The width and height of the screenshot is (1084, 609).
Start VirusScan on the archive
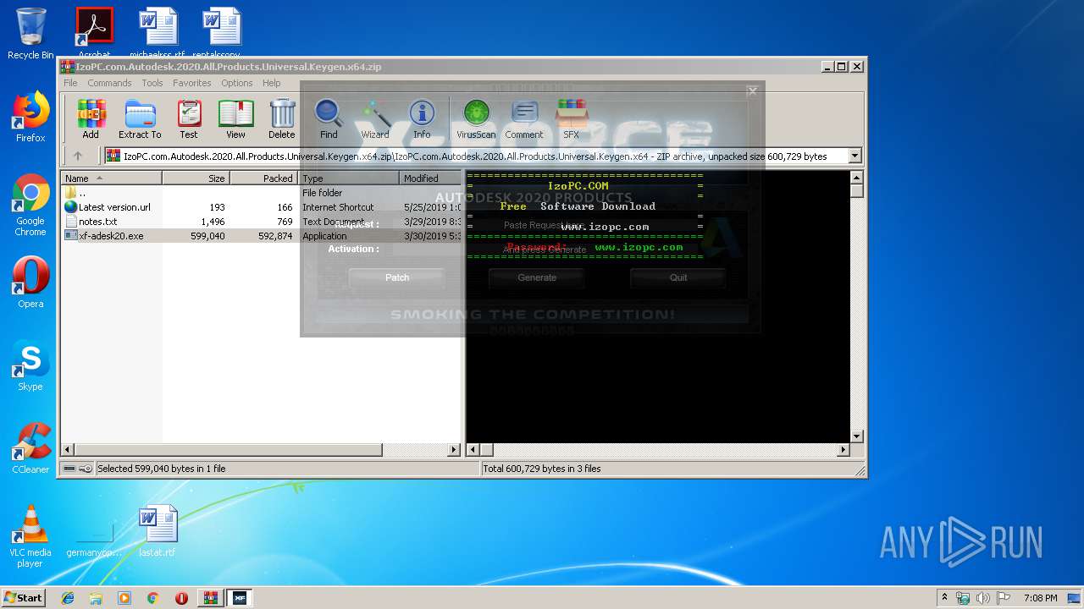[x=476, y=118]
